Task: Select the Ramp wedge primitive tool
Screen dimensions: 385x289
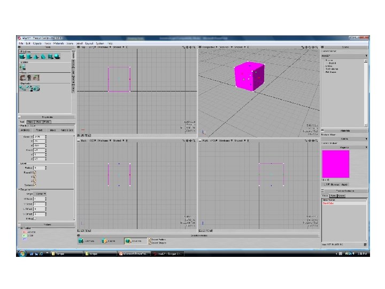Action: [x=43, y=57]
